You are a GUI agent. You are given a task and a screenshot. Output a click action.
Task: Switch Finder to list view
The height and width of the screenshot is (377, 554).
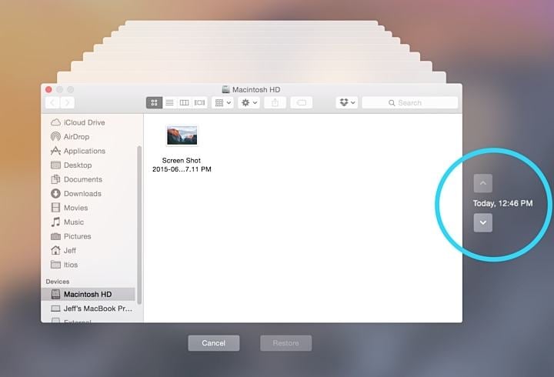[x=169, y=103]
